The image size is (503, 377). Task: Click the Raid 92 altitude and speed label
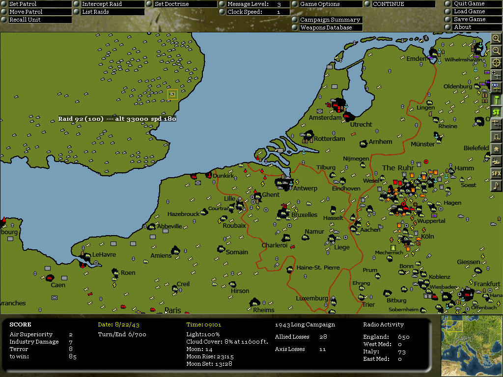point(117,119)
